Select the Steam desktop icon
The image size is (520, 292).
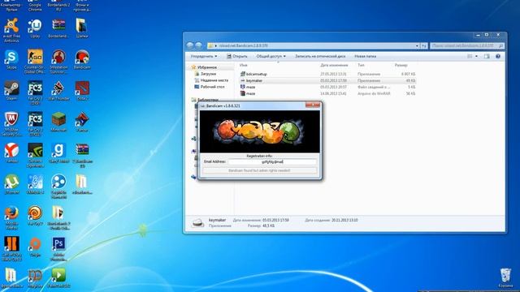coord(11,91)
